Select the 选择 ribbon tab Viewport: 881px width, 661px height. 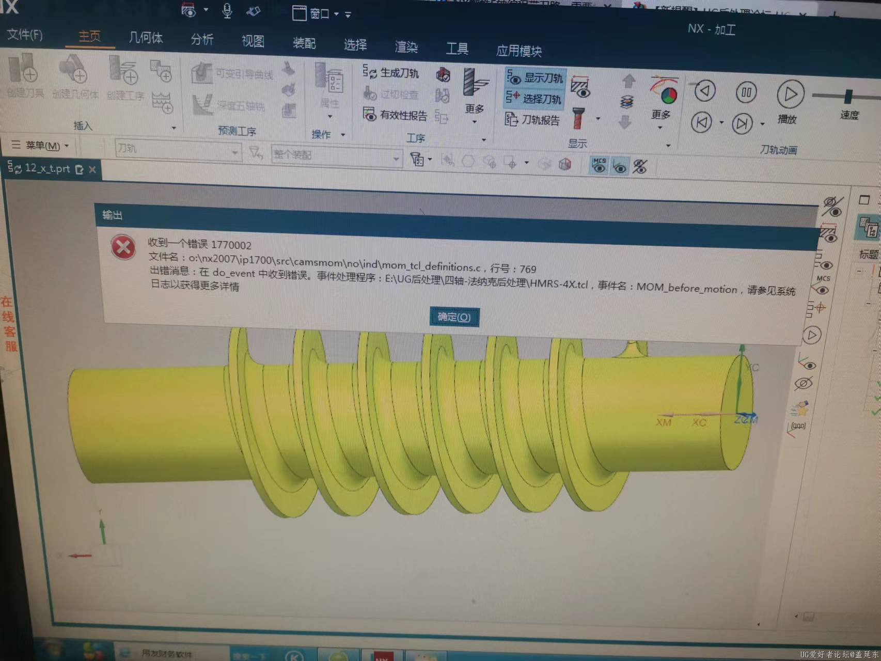coord(355,45)
